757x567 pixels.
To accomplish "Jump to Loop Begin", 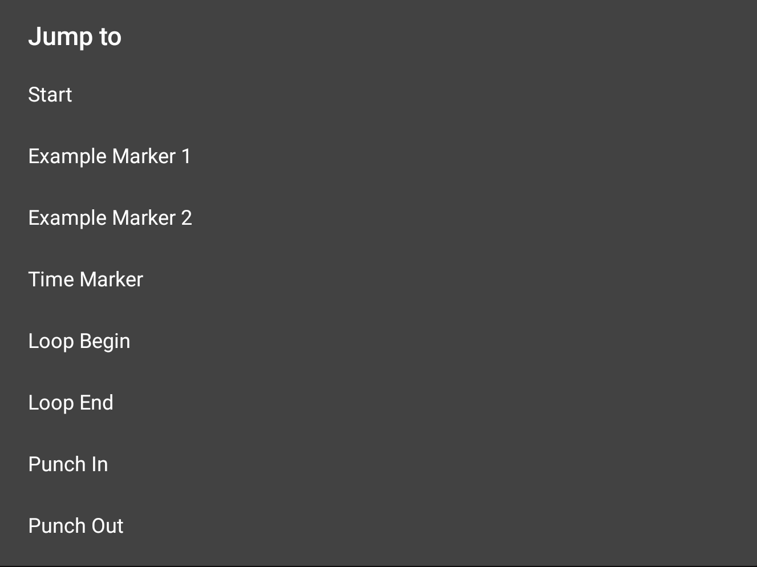I will [79, 341].
